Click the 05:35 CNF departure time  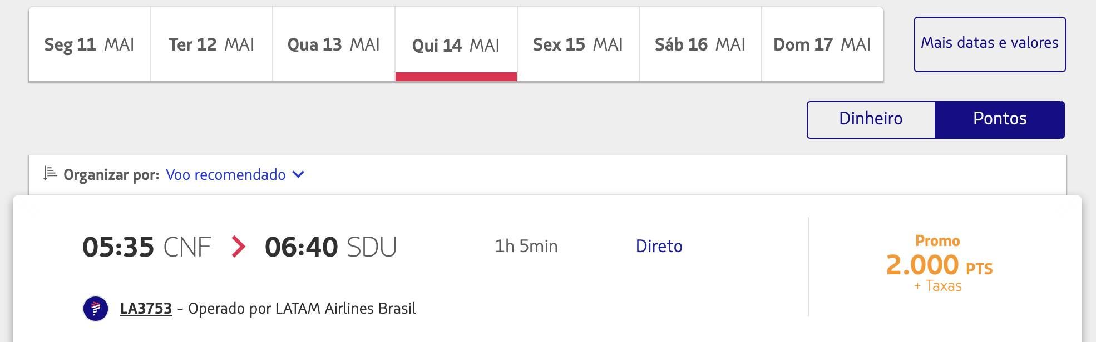pos(147,247)
